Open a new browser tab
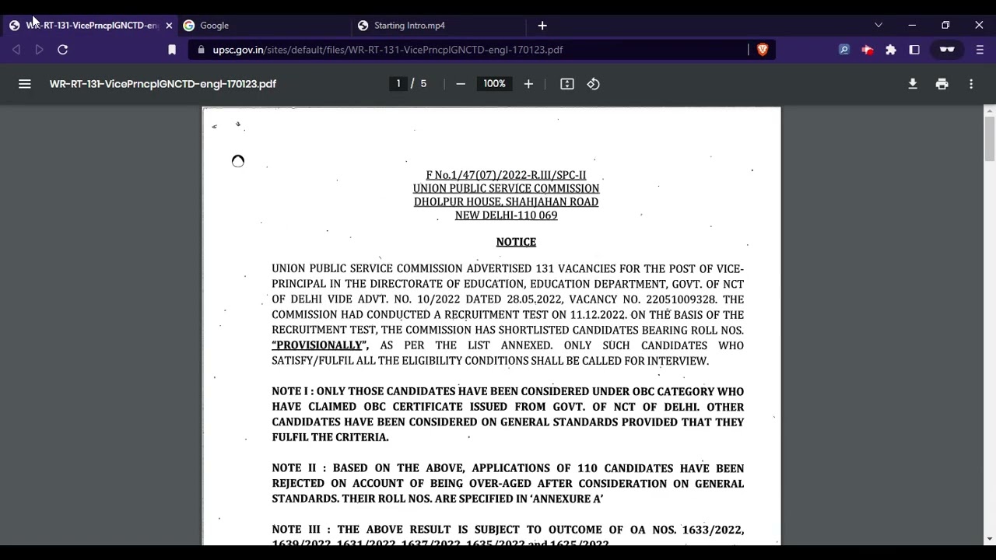This screenshot has width=996, height=560. 542,26
